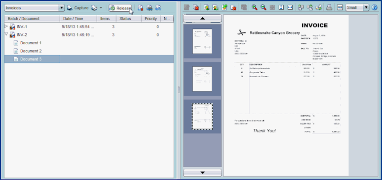
Task: Open the Small thumbnail size dropdown
Action: point(366,7)
